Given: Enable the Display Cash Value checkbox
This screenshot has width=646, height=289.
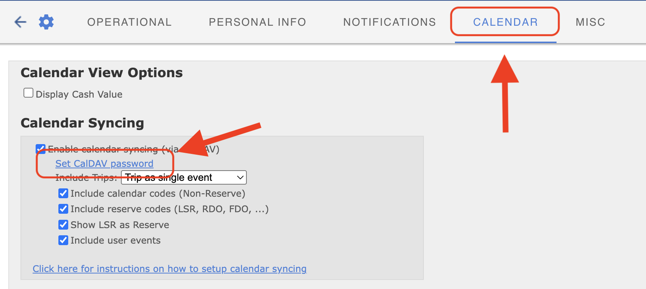Looking at the screenshot, I should click(x=28, y=92).
